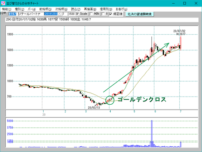Click the stock code field 8167
202x152 pixels.
[13, 14]
